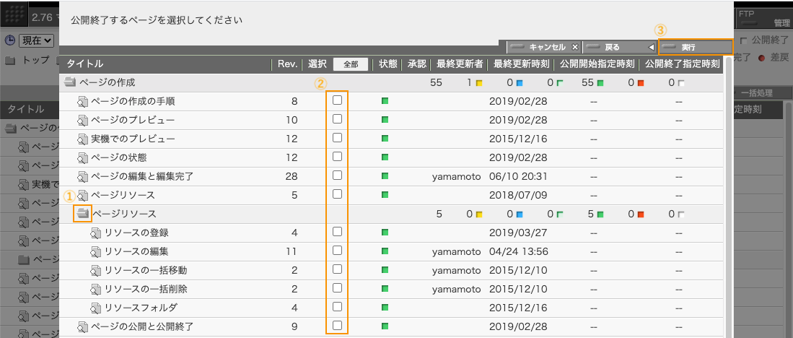Collapse the ページリソース subfolder

tap(83, 214)
